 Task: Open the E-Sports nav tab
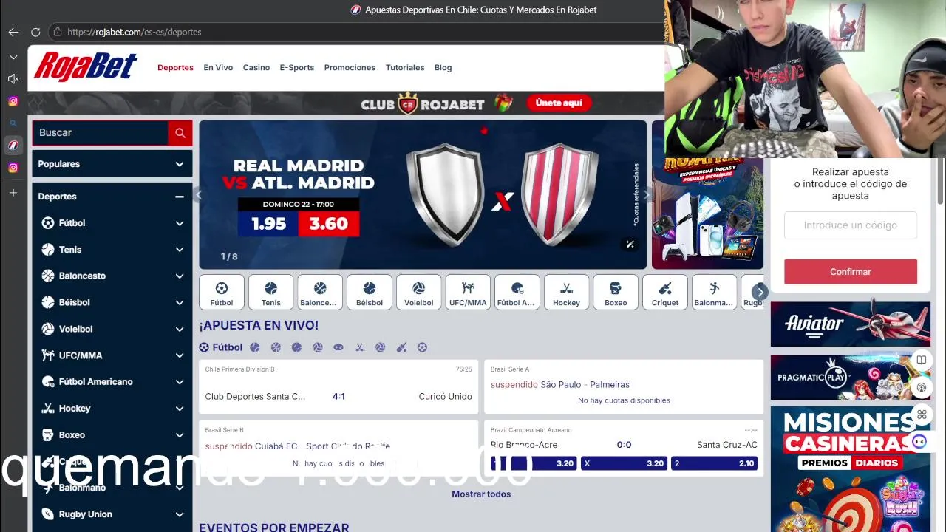[x=297, y=67]
